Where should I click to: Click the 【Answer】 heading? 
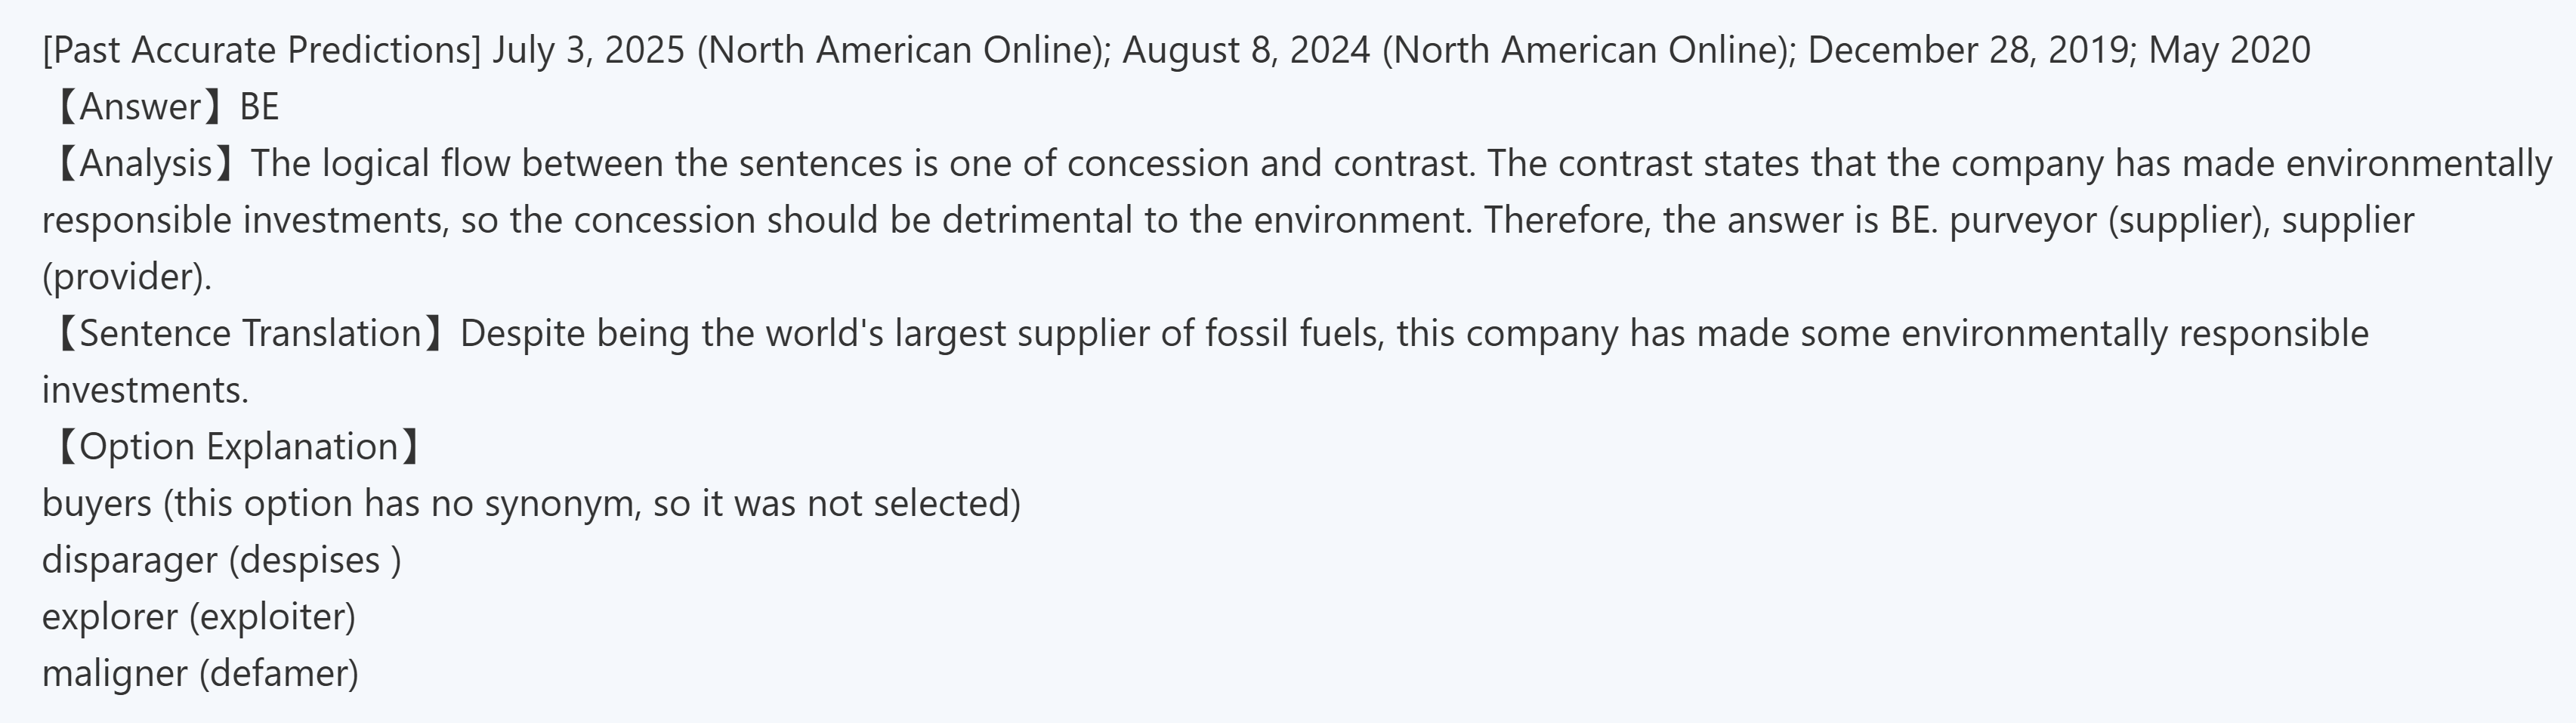(x=140, y=106)
